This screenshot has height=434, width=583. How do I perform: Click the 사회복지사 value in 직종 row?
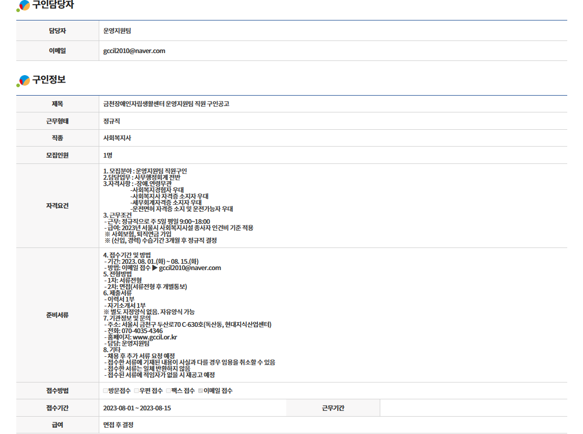(117, 138)
